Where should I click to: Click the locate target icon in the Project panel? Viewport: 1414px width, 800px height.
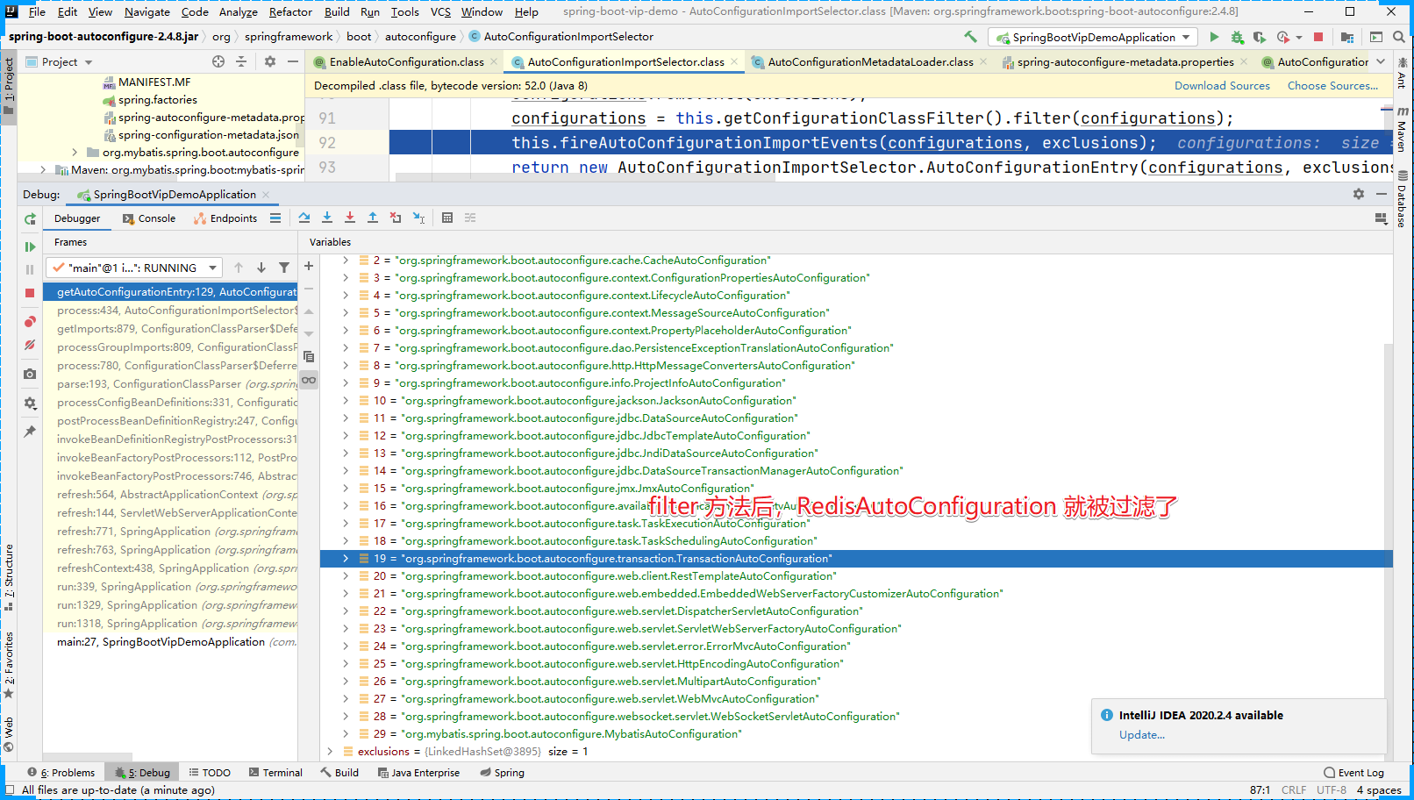(218, 61)
